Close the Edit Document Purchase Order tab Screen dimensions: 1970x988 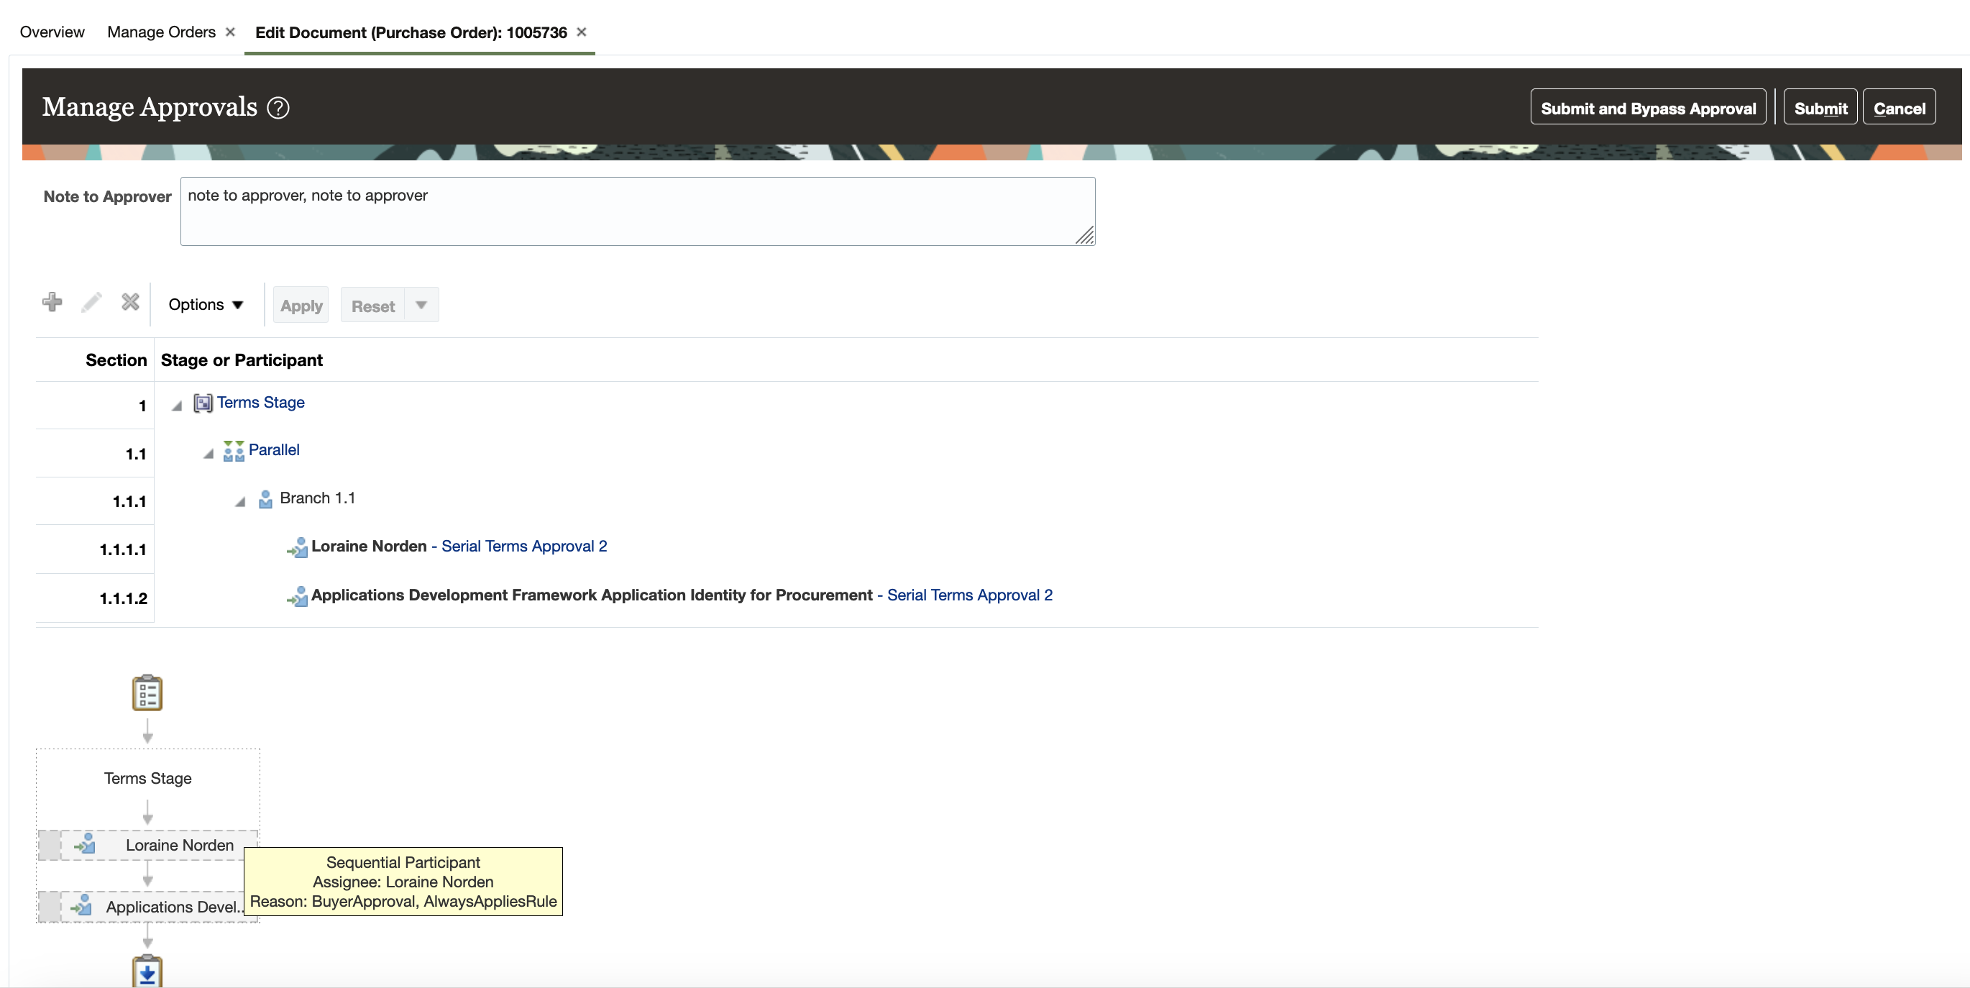click(x=581, y=32)
